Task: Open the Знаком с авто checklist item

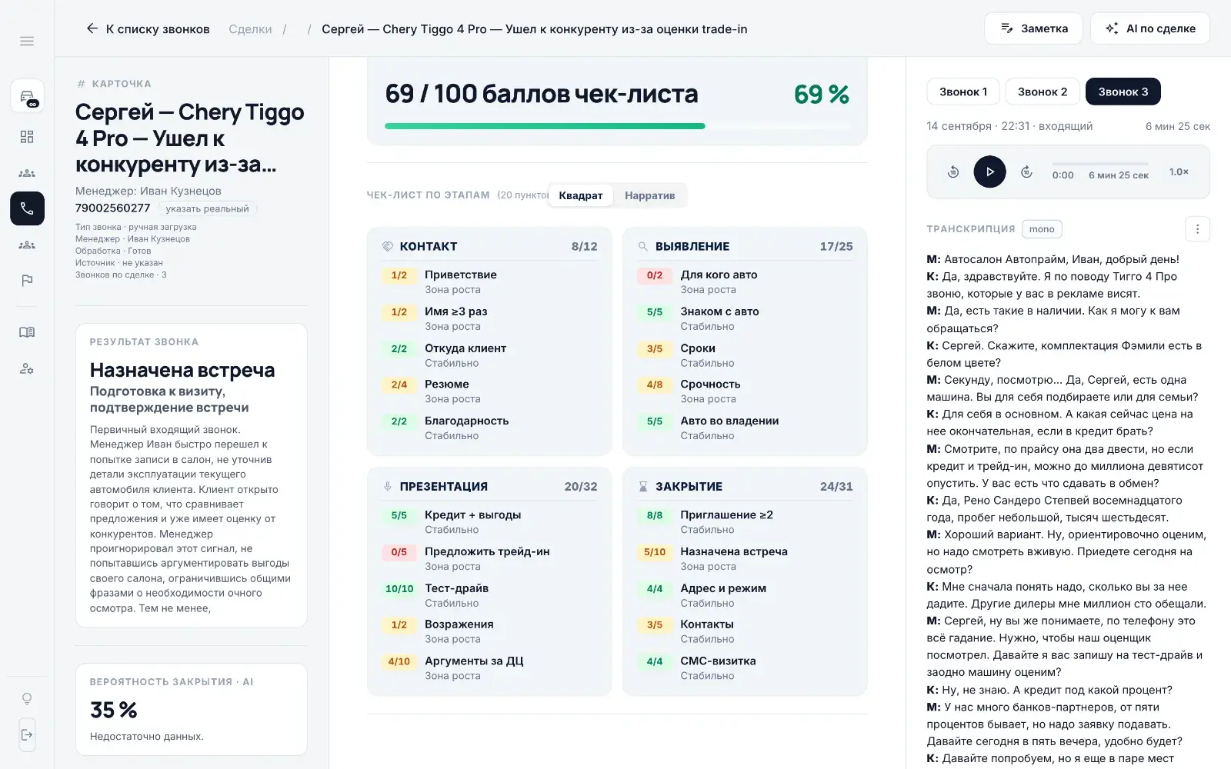Action: coord(745,318)
